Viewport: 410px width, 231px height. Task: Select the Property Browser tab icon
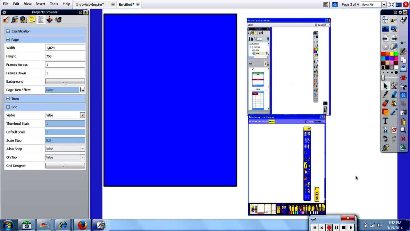coord(41,20)
